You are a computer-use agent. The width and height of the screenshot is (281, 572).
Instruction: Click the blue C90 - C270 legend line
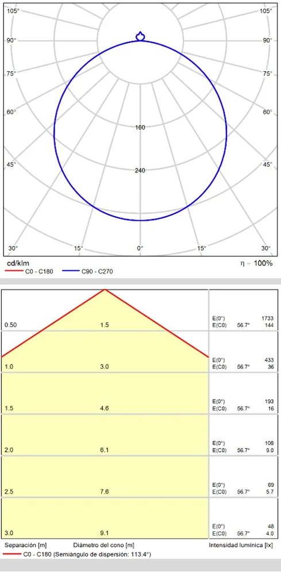pos(70,271)
